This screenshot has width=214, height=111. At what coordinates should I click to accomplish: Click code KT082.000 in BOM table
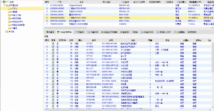click(107, 56)
